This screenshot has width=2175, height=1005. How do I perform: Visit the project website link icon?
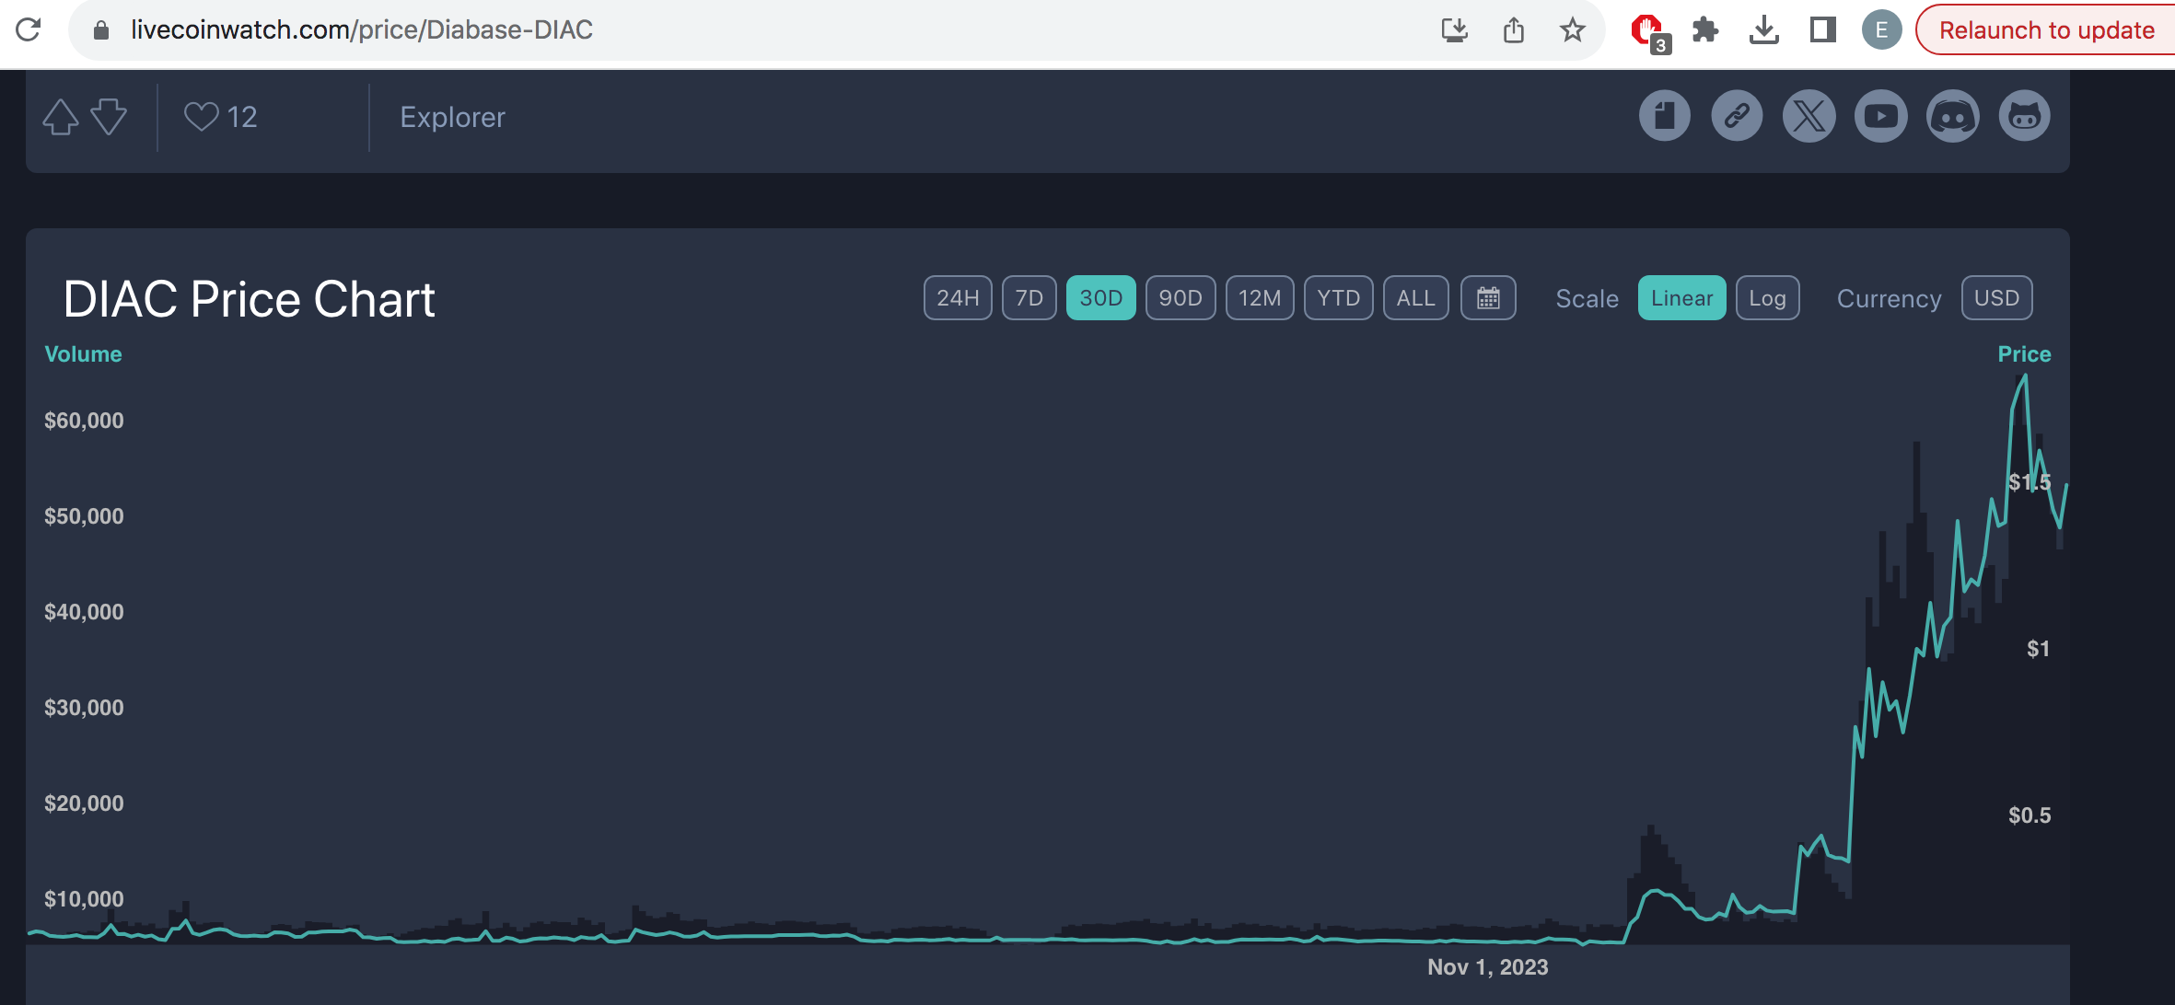(1737, 116)
